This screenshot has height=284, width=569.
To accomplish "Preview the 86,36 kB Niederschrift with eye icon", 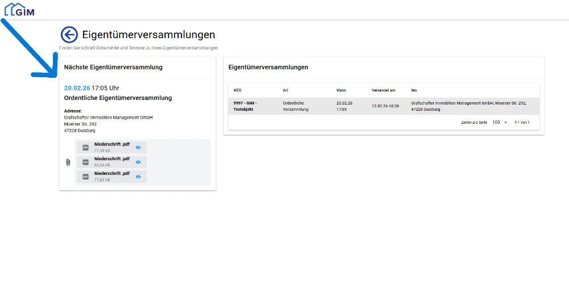I will tap(138, 162).
